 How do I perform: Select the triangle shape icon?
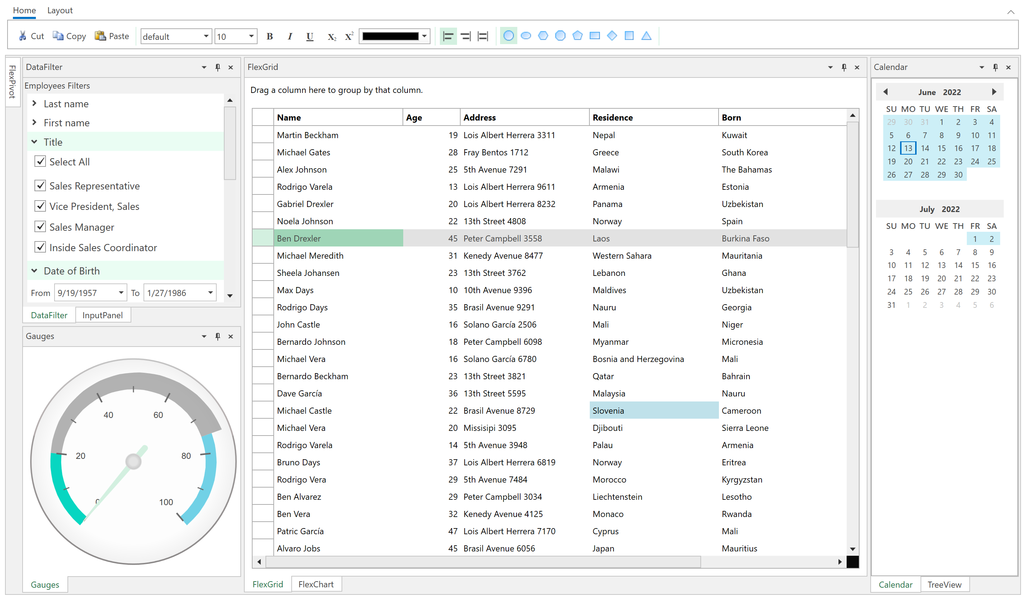coord(646,36)
